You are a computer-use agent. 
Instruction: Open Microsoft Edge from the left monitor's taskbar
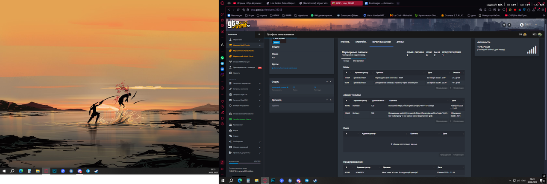[x=21, y=171]
